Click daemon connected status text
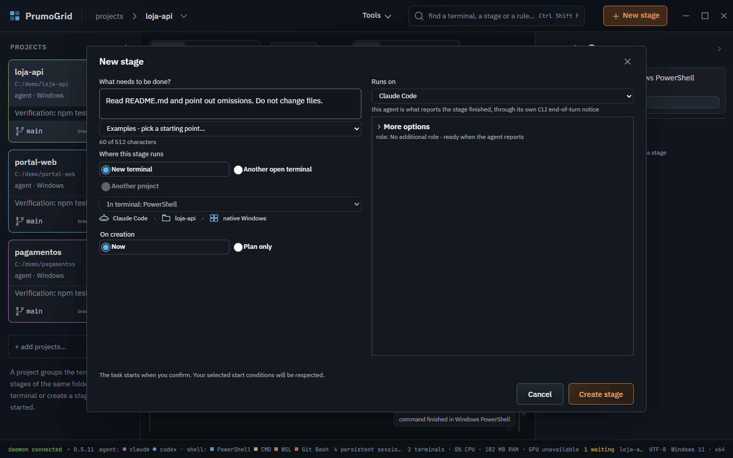Screen dimensions: 733x458 [35, 449]
